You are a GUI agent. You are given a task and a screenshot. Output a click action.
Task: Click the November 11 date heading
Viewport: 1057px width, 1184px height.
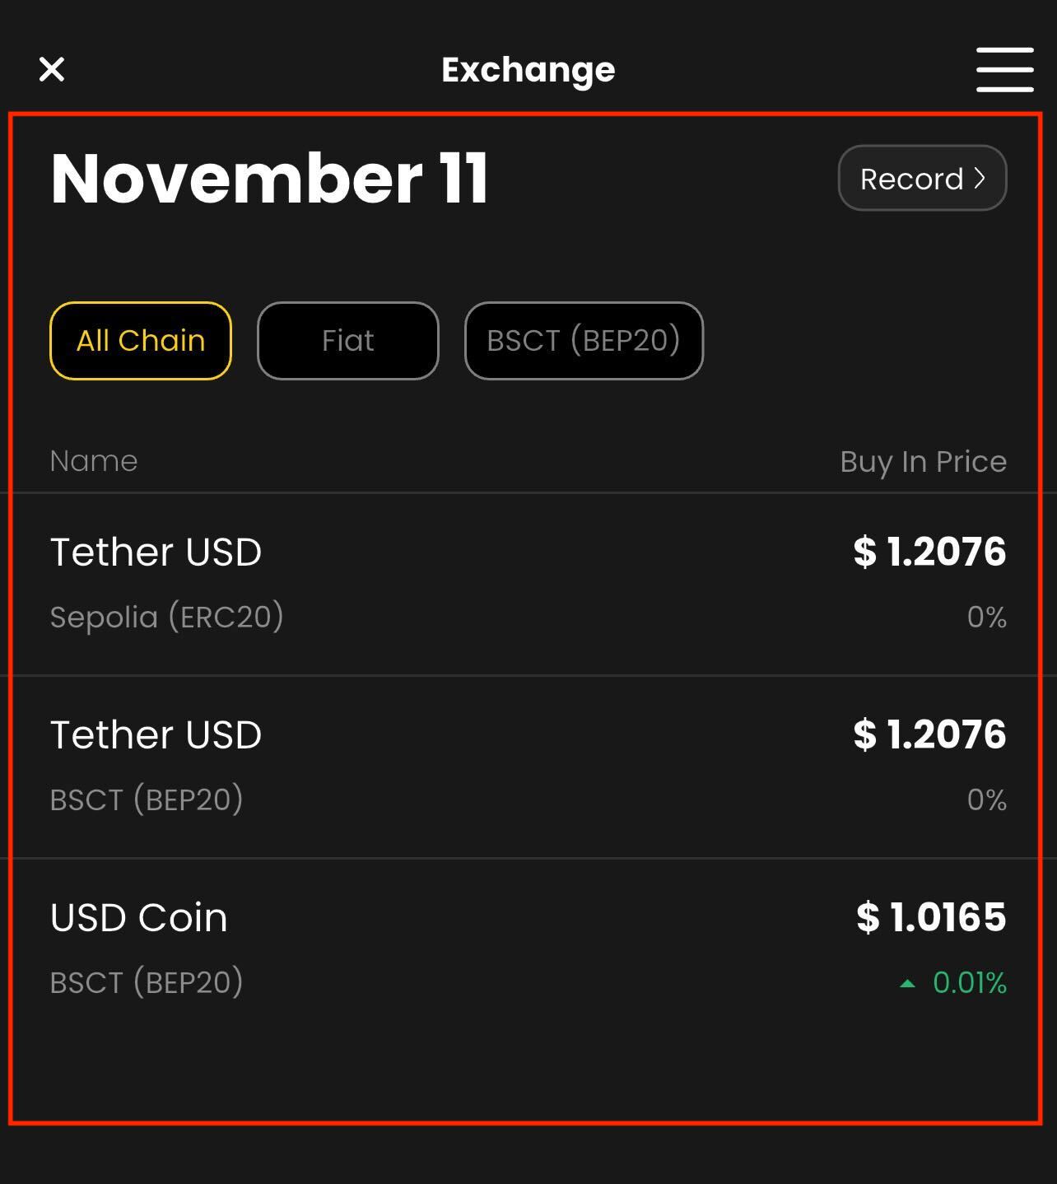(269, 179)
